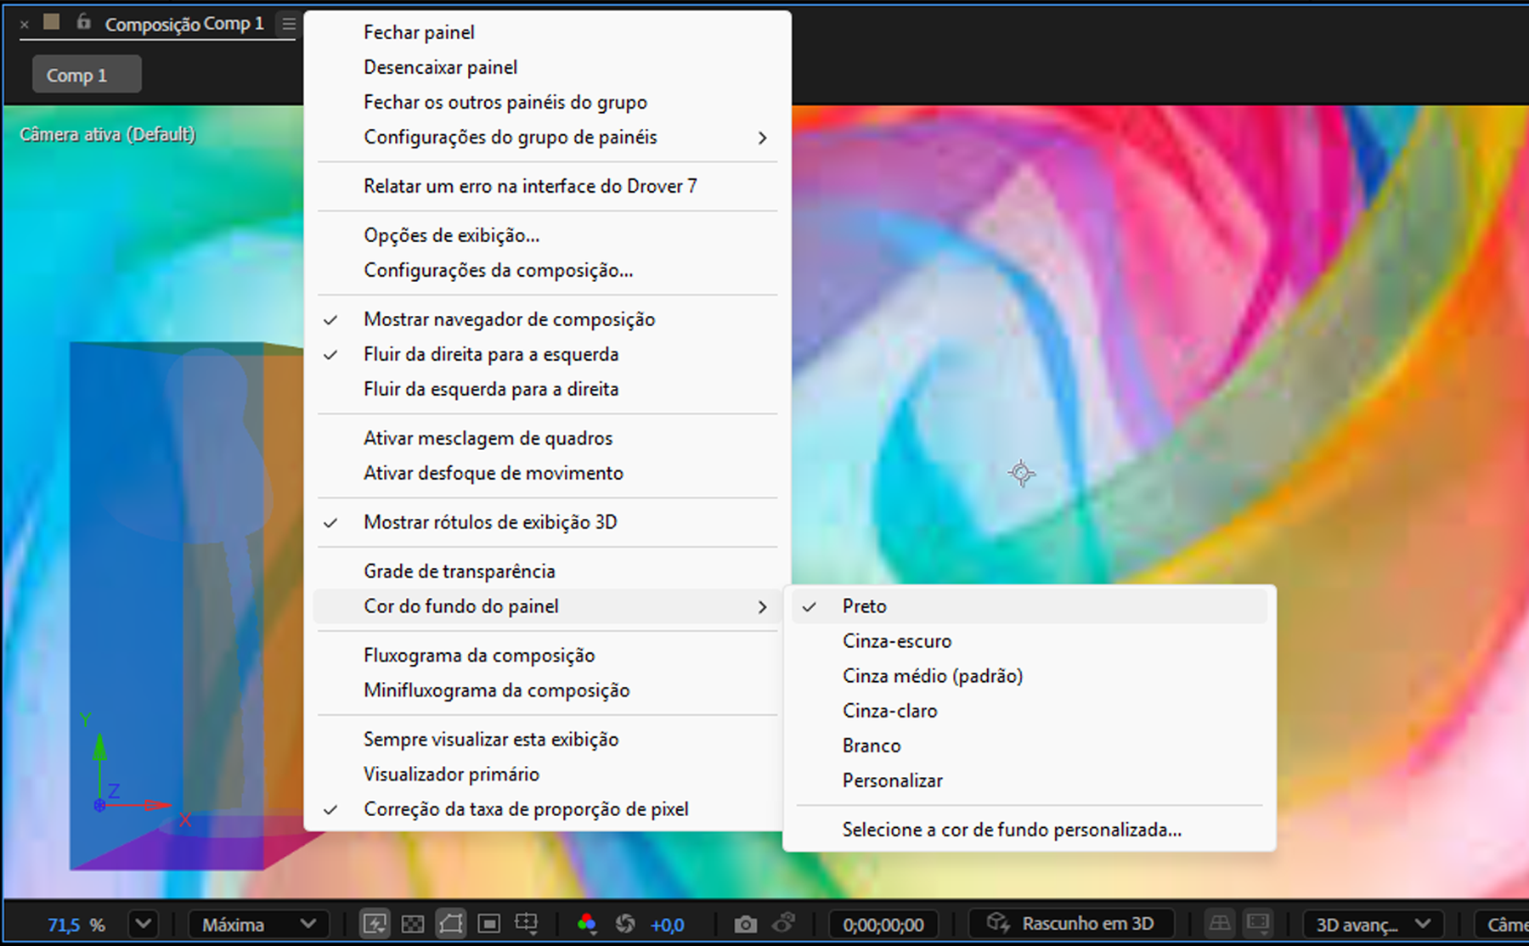The image size is (1529, 946).
Task: Toggle the transparency grid checkerboard icon
Action: (x=413, y=924)
